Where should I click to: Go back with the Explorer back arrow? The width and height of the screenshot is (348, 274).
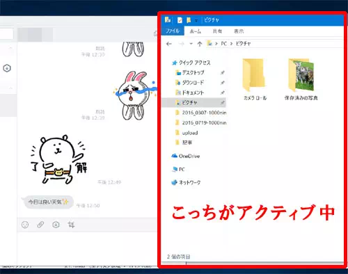[169, 44]
